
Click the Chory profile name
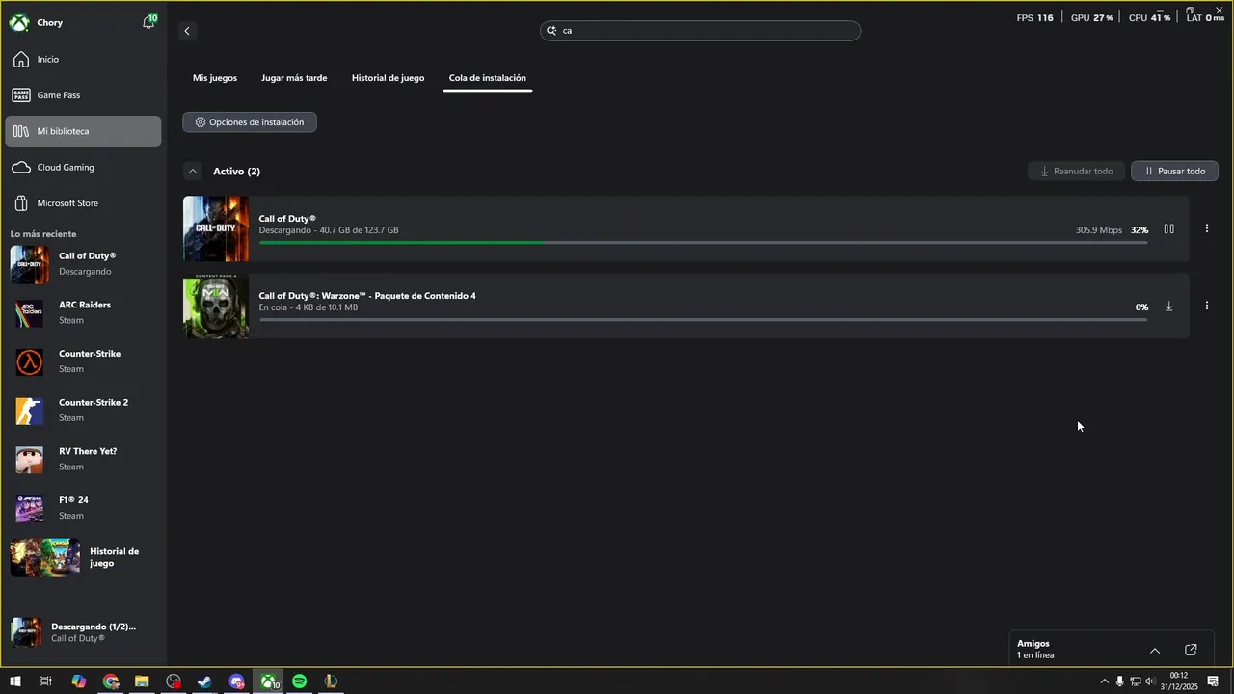coord(50,23)
